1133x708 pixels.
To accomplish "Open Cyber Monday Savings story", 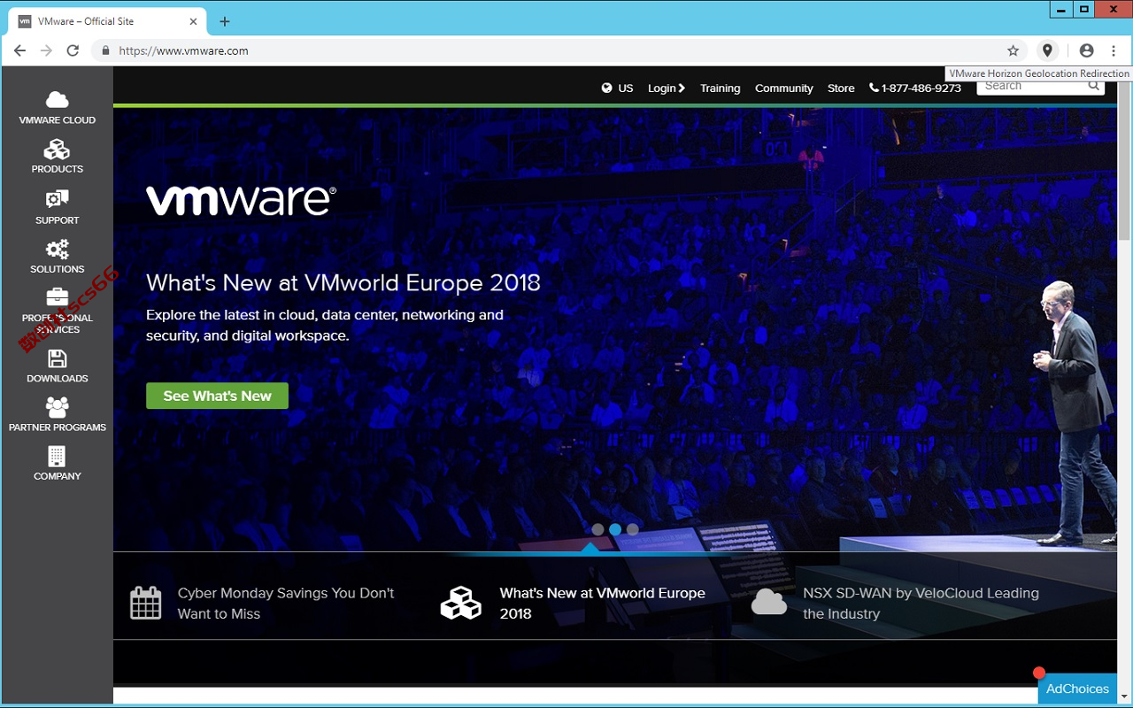I will pyautogui.click(x=286, y=603).
